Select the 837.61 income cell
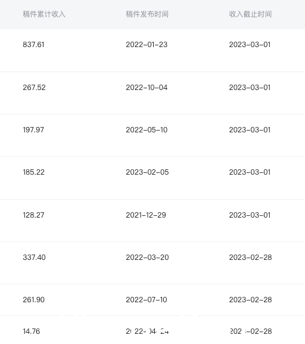 pos(33,45)
